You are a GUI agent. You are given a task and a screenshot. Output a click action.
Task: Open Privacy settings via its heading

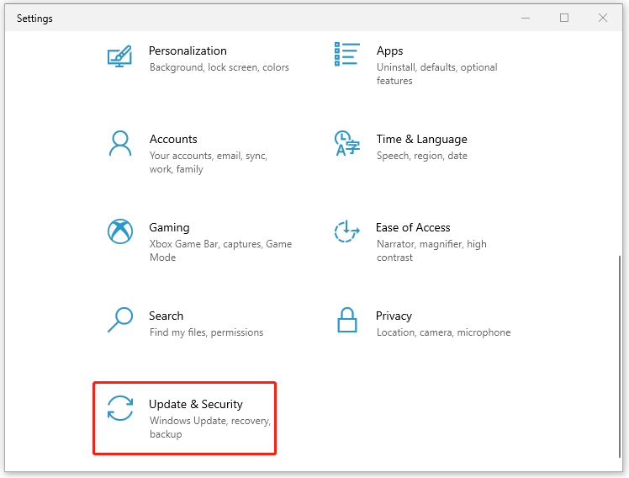(394, 316)
